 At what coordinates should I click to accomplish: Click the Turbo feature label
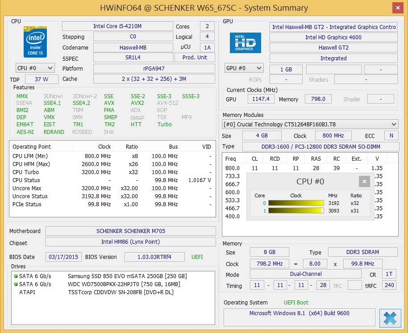click(x=164, y=125)
